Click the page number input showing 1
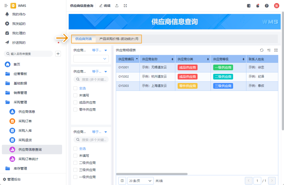 (x=257, y=181)
